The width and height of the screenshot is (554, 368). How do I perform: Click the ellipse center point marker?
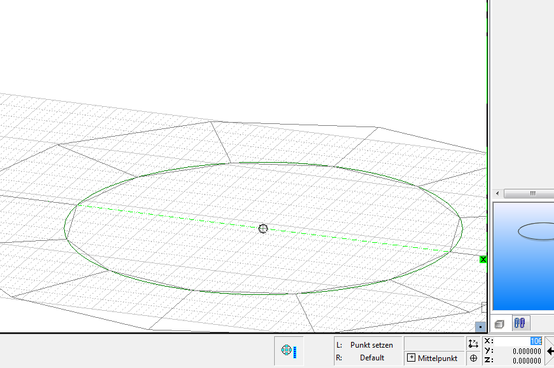(263, 229)
